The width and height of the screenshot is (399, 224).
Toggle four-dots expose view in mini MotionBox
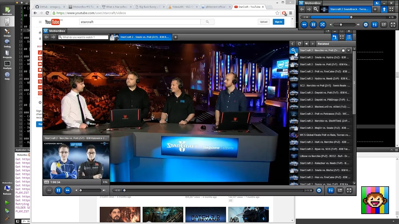(392, 9)
